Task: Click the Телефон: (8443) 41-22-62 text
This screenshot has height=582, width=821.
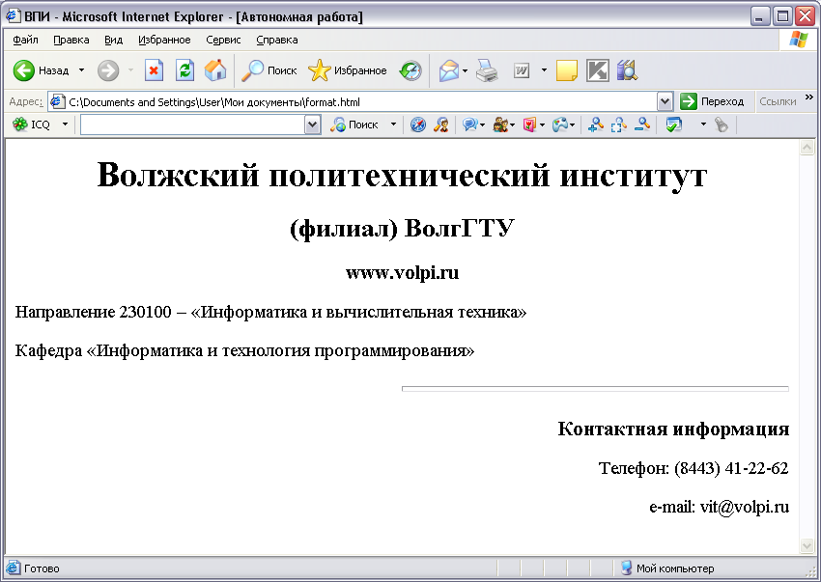Action: pos(694,468)
